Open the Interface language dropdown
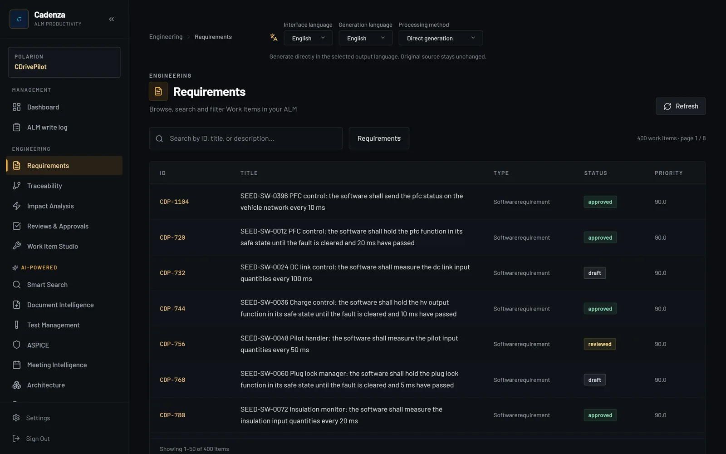Screen dimensions: 726x454 point(308,38)
